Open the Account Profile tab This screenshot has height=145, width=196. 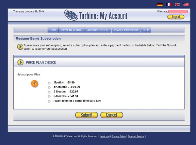pyautogui.click(x=98, y=30)
